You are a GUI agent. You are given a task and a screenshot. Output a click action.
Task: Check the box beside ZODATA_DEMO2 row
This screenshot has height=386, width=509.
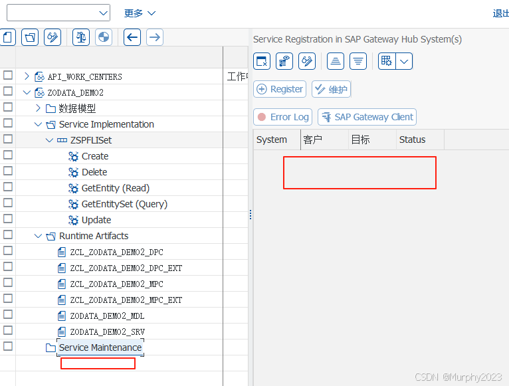[8, 91]
